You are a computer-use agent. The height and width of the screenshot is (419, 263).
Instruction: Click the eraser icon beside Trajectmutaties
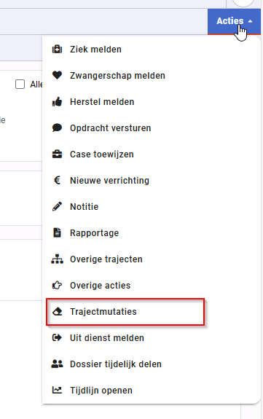coord(57,312)
